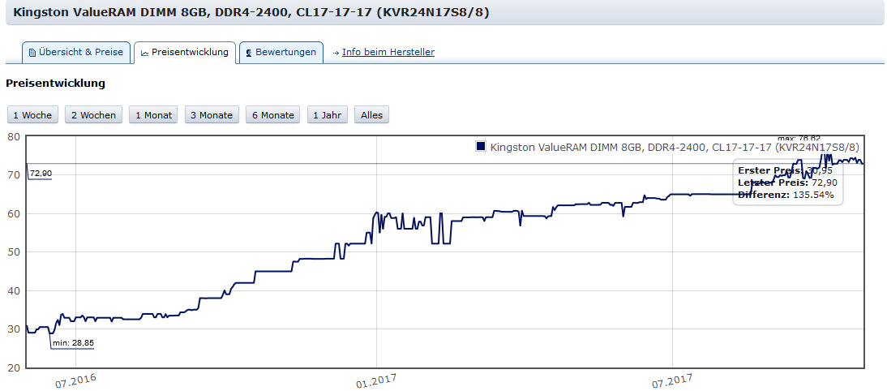
Task: Click the 07.2017 x-axis date label
Action: tap(672, 380)
